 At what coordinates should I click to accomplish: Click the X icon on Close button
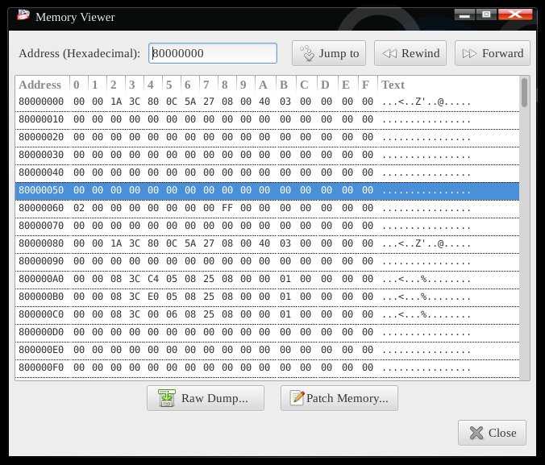coord(476,433)
